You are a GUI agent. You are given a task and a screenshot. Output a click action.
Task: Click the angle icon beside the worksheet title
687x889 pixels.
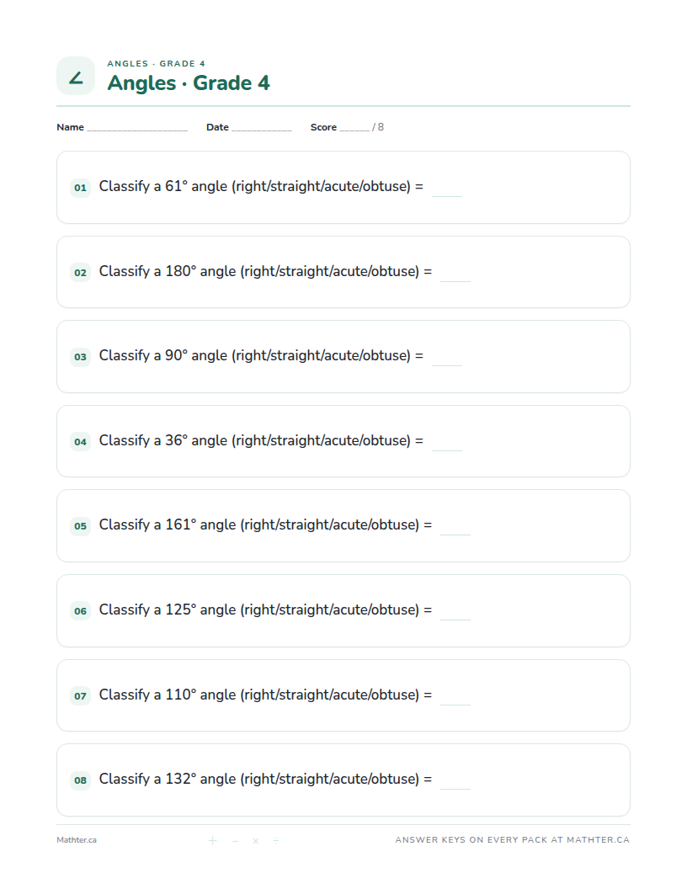coord(76,76)
